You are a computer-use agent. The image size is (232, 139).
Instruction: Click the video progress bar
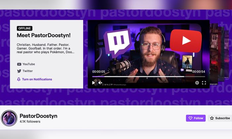[149, 77]
